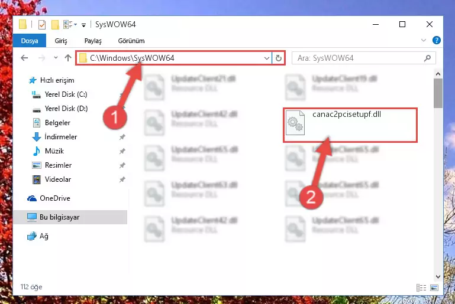Viewport: 455px width, 304px height.
Task: Open the recent locations dropdown arrow
Action: tap(56, 58)
